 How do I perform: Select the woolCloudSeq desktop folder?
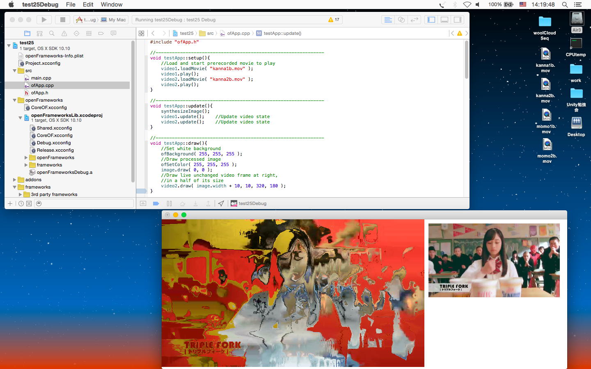545,28
